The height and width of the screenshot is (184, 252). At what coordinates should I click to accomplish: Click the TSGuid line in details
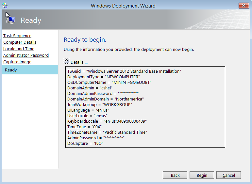pyautogui.click(x=124, y=71)
